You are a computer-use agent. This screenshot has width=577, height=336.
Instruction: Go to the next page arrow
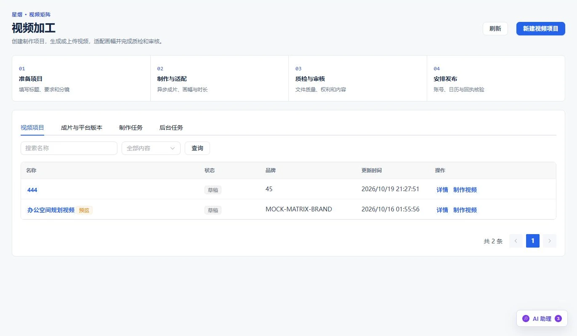click(550, 241)
